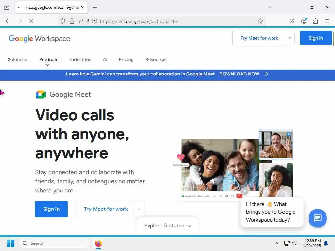Click header Try Meet for work button
The width and height of the screenshot is (335, 251).
tap(258, 38)
